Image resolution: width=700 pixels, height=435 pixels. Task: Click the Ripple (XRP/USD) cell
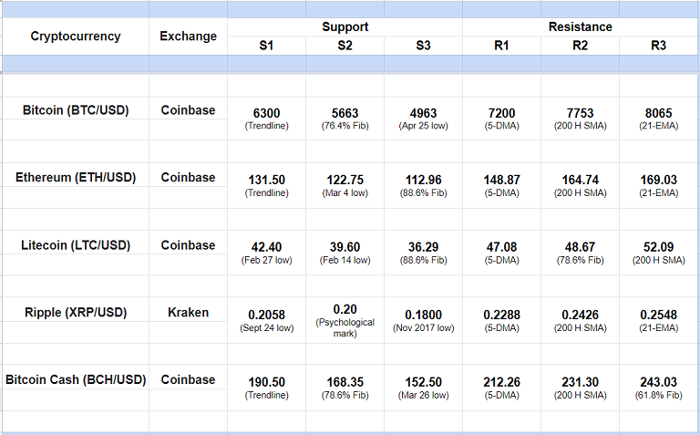[75, 313]
